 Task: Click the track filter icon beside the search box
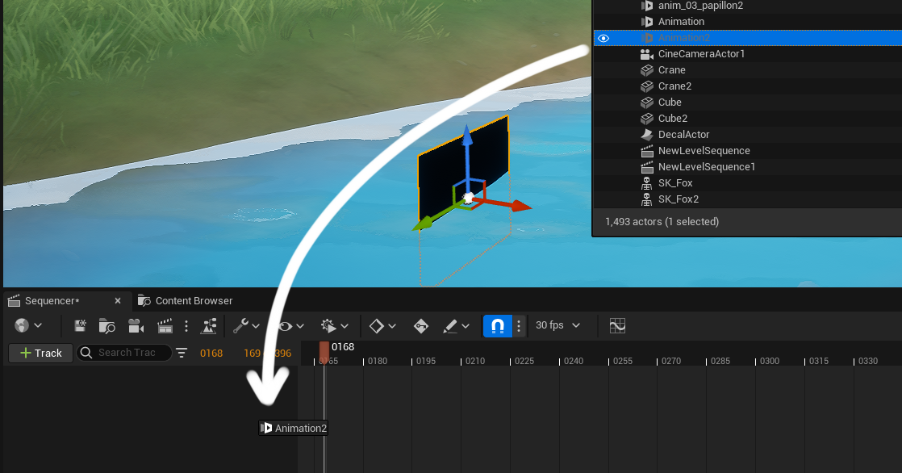[x=182, y=353]
